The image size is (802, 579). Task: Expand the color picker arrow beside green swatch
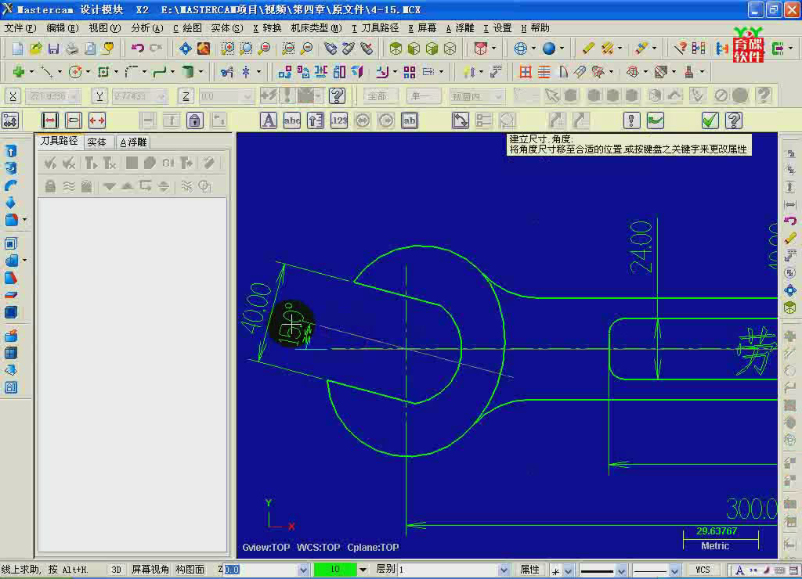pyautogui.click(x=363, y=570)
